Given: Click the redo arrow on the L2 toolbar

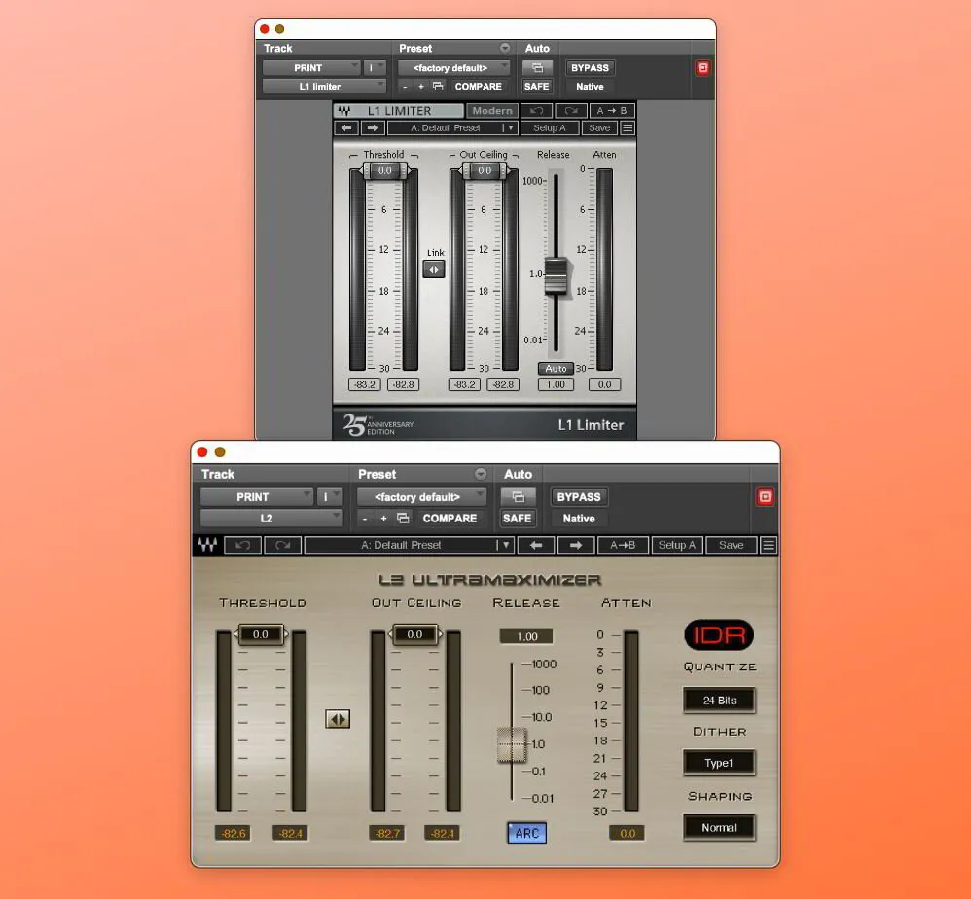Looking at the screenshot, I should pos(282,545).
